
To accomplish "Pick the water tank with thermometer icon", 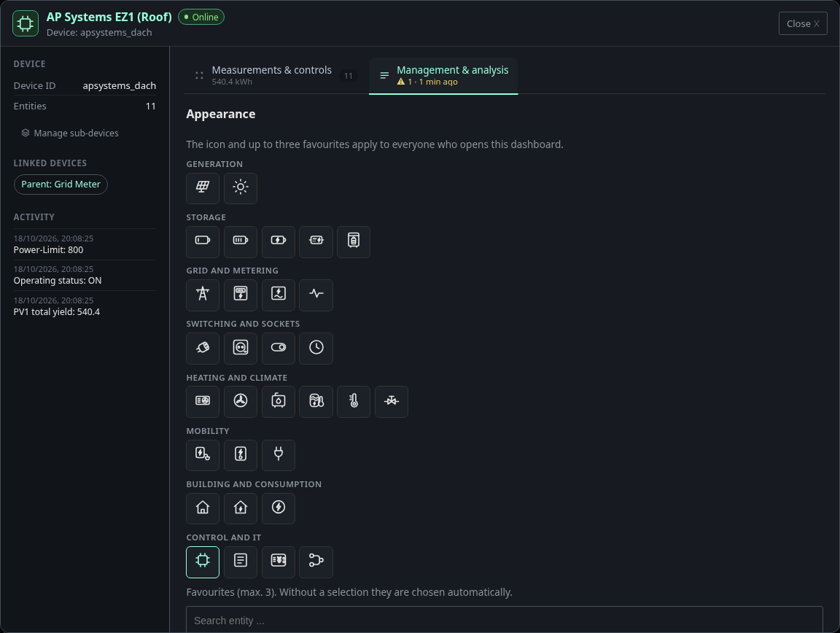I will 316,401.
